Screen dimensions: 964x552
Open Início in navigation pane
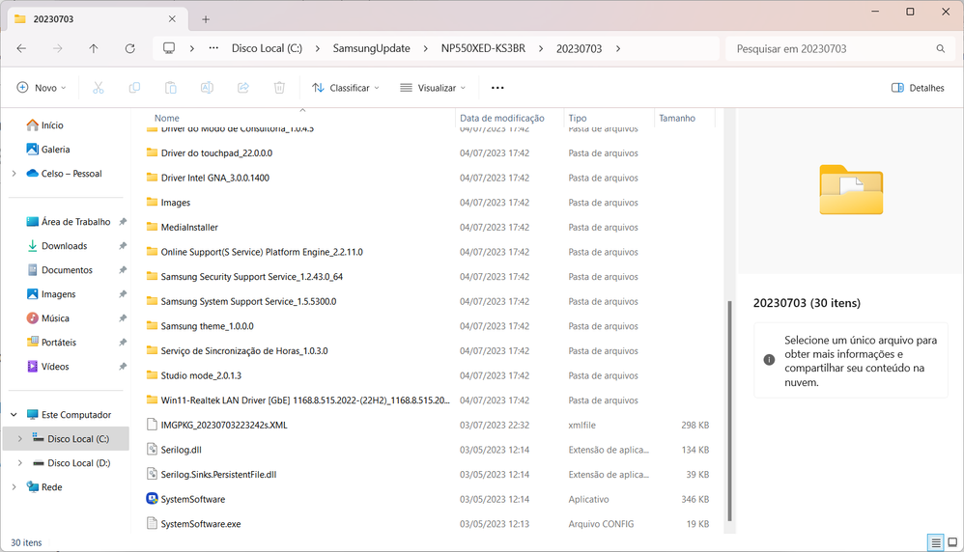tap(52, 125)
